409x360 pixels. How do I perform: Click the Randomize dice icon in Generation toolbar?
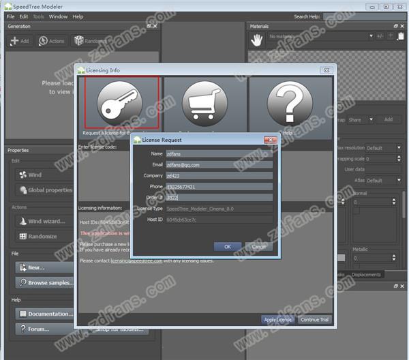(79, 41)
